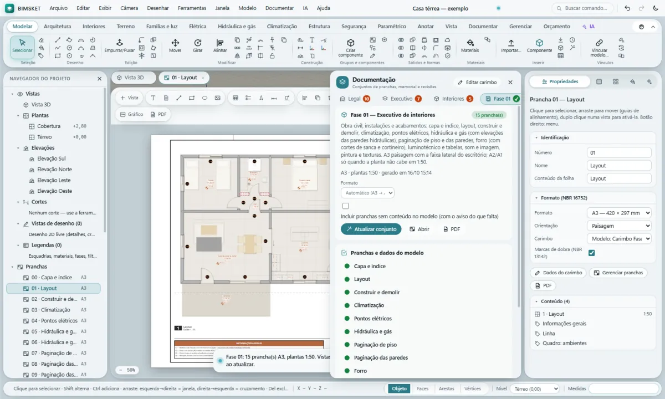This screenshot has height=399, width=665.
Task: Open the Vista 3D view tab
Action: tap(134, 78)
